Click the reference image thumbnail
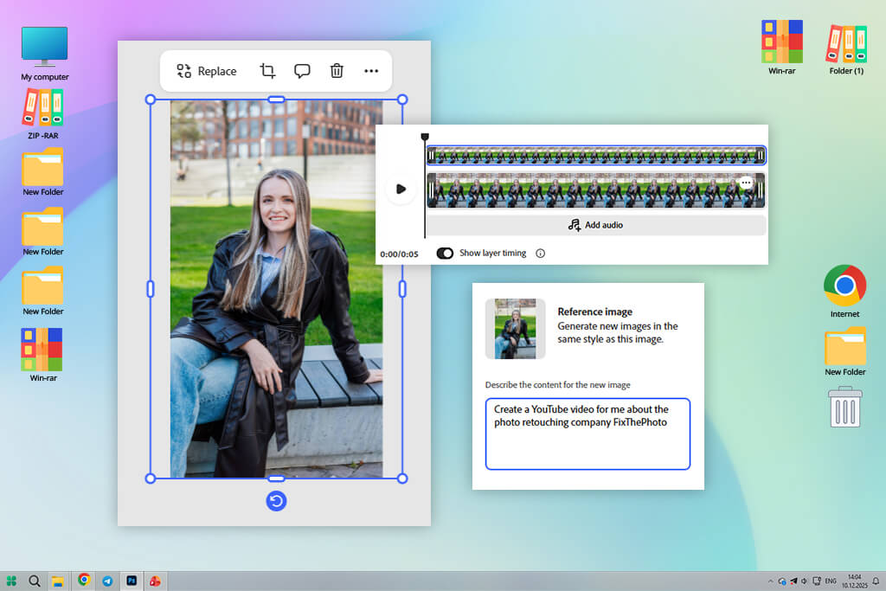This screenshot has width=886, height=591. [515, 329]
